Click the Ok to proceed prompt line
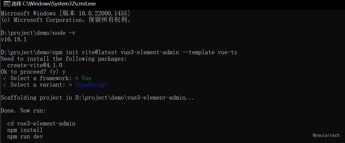This screenshot has height=143, width=345. [x=33, y=72]
